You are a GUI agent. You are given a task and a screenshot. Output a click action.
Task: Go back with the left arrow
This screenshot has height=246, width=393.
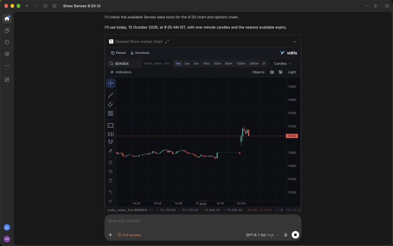(27, 6)
